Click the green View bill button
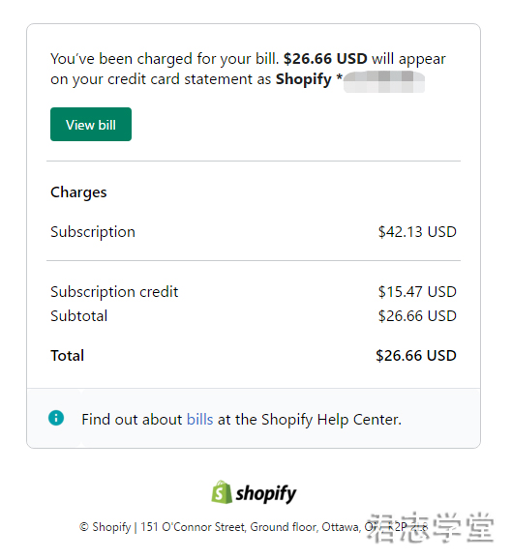 [x=91, y=124]
